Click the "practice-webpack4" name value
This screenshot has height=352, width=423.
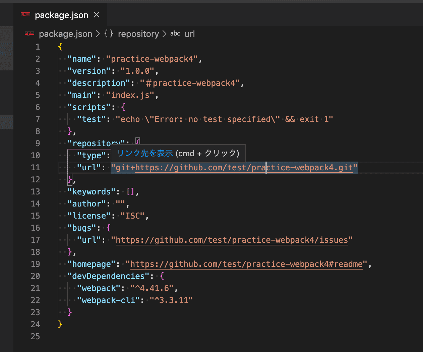152,59
